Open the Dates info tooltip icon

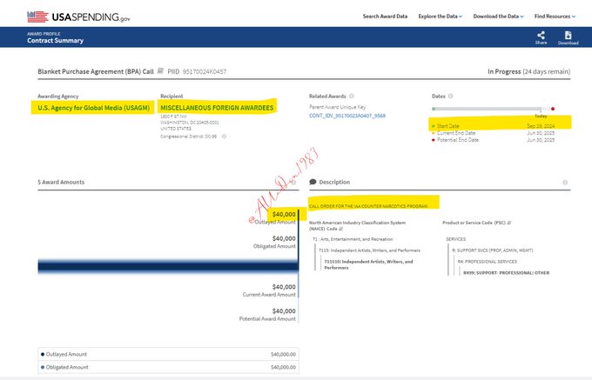click(x=451, y=96)
